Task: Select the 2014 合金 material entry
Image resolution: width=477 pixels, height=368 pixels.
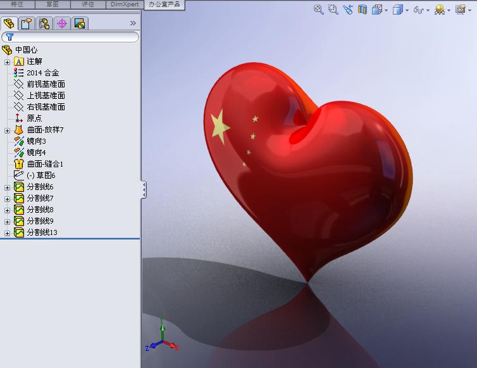Action: [37, 73]
